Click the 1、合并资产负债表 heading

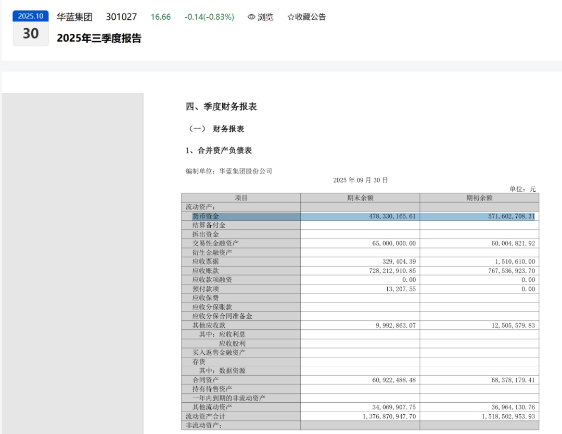[x=219, y=151]
